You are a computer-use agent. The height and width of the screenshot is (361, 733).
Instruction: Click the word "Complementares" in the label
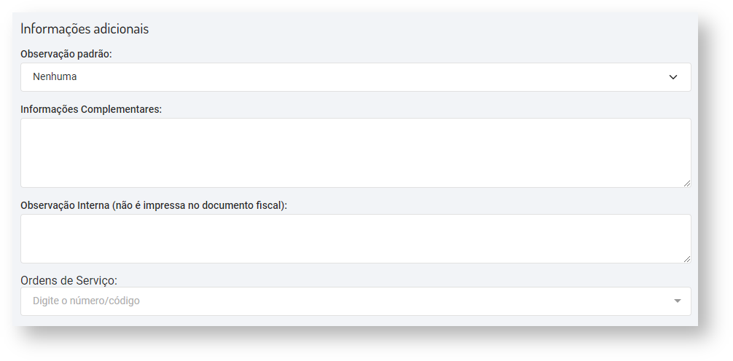(x=120, y=109)
